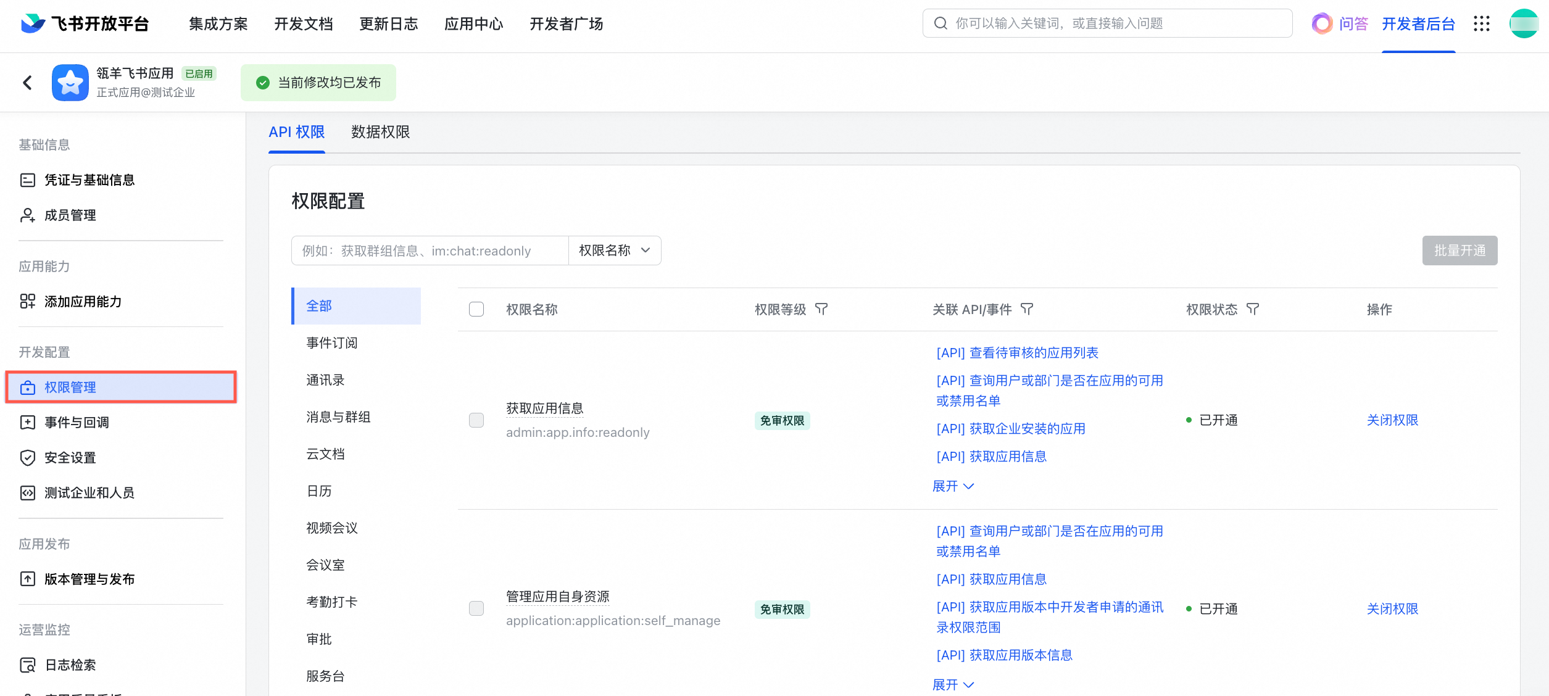Click the user avatar in top right
Screen dimensions: 1549x696
point(1523,23)
